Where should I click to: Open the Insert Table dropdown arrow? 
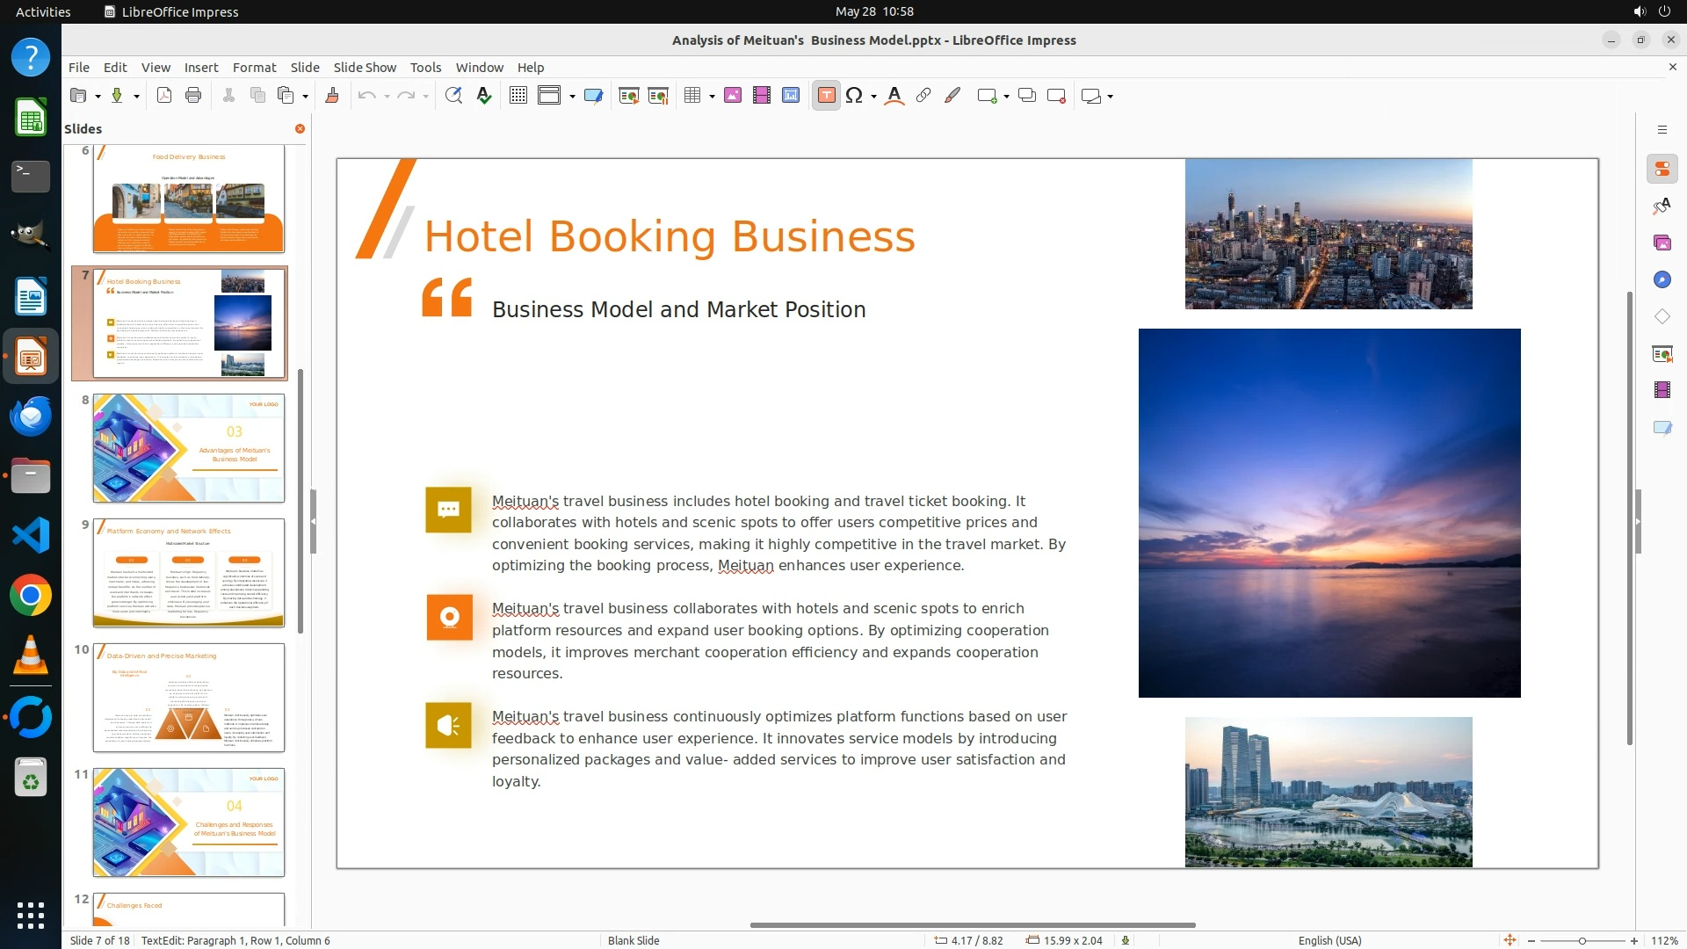[x=712, y=97]
